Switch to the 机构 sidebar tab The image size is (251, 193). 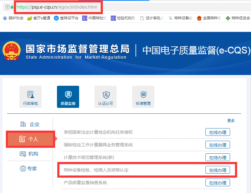tap(30, 154)
